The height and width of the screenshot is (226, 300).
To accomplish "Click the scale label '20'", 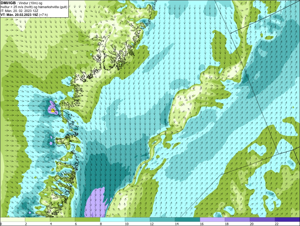I will tap(252, 224).
